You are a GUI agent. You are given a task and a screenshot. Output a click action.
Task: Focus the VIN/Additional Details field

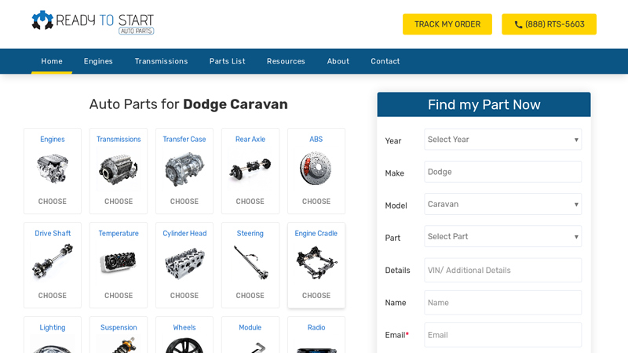[502, 270]
